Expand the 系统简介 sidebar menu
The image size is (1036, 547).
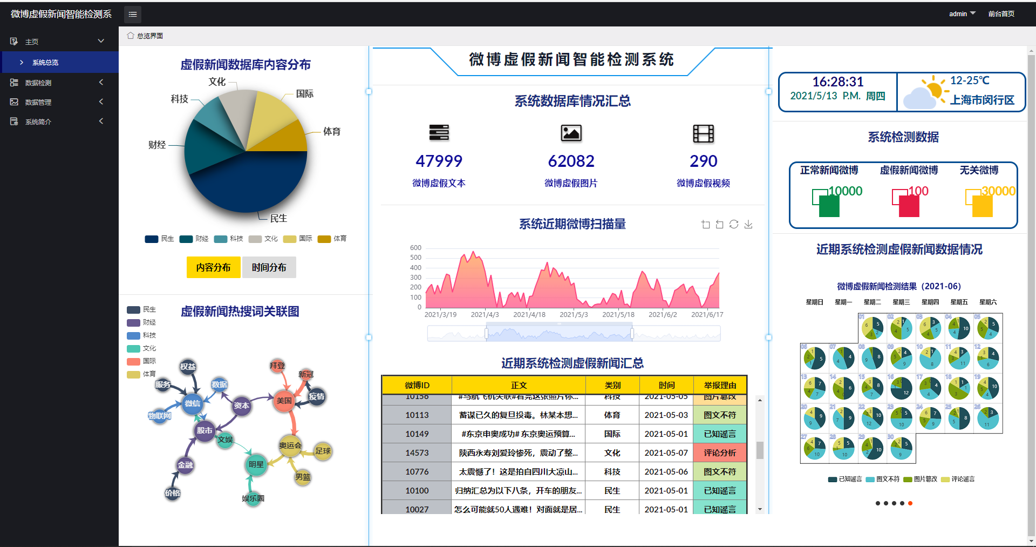59,121
